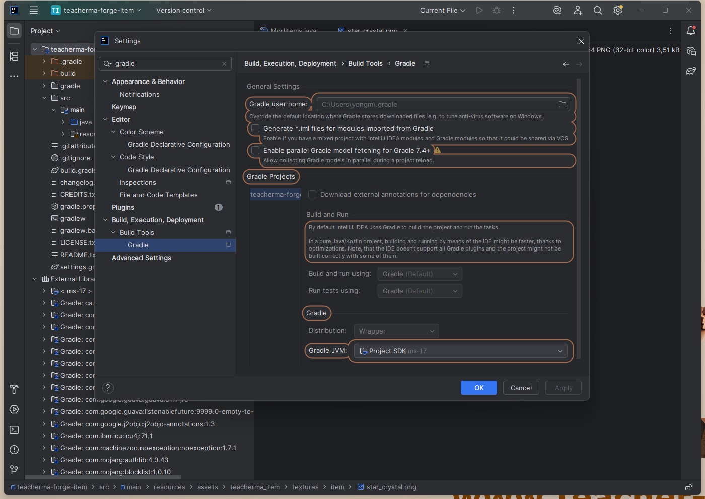The width and height of the screenshot is (705, 499).
Task: Open the Terminal tool window
Action: click(x=14, y=430)
